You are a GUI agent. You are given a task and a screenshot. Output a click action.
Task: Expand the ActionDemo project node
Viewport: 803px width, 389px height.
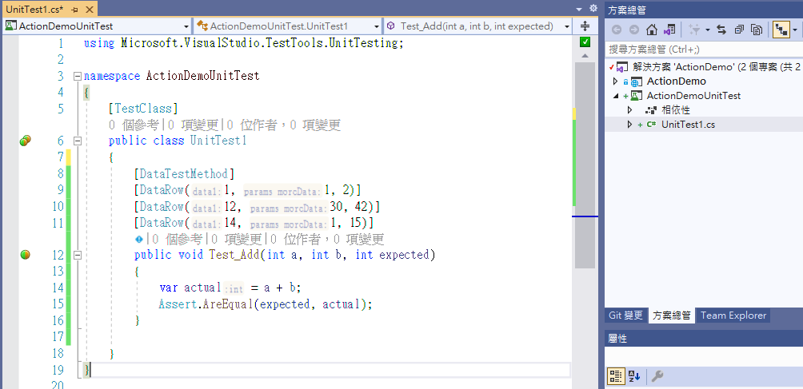click(x=616, y=81)
